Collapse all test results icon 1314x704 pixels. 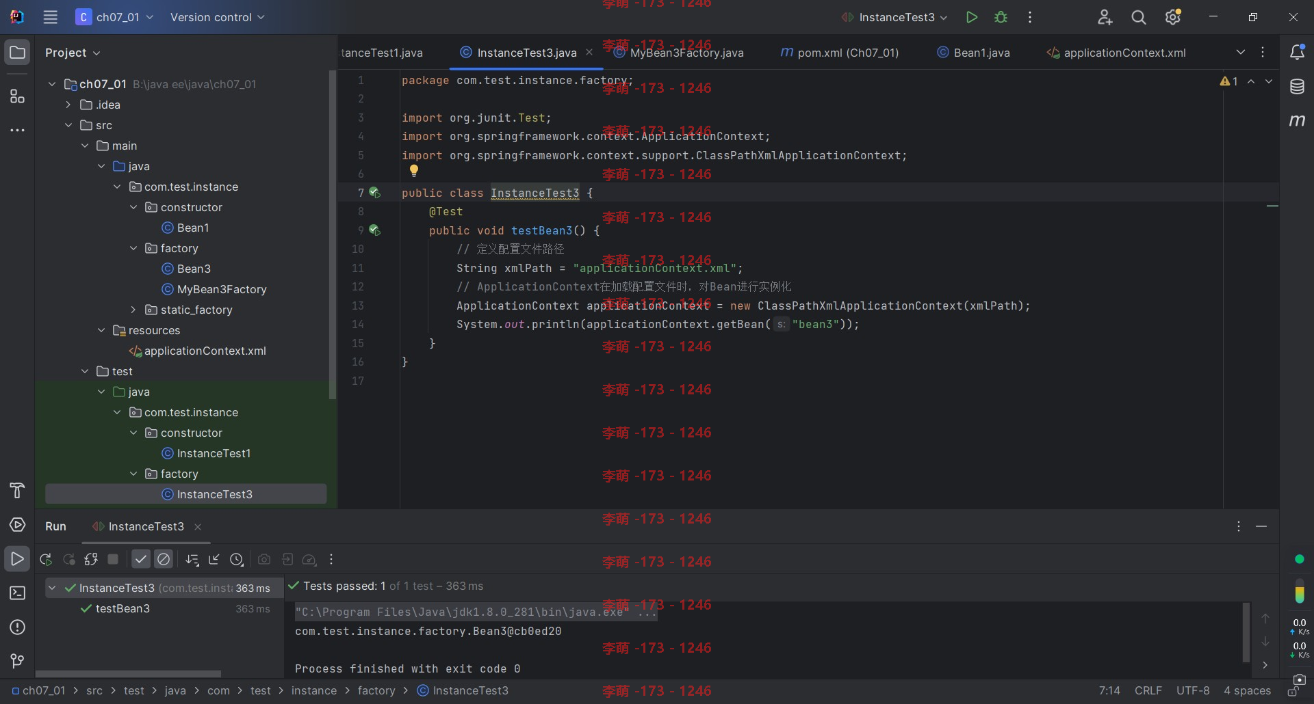click(214, 560)
